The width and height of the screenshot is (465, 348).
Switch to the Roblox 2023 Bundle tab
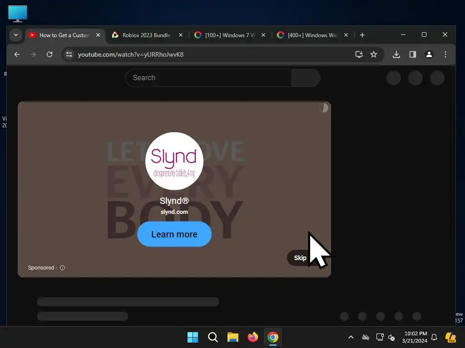(146, 35)
